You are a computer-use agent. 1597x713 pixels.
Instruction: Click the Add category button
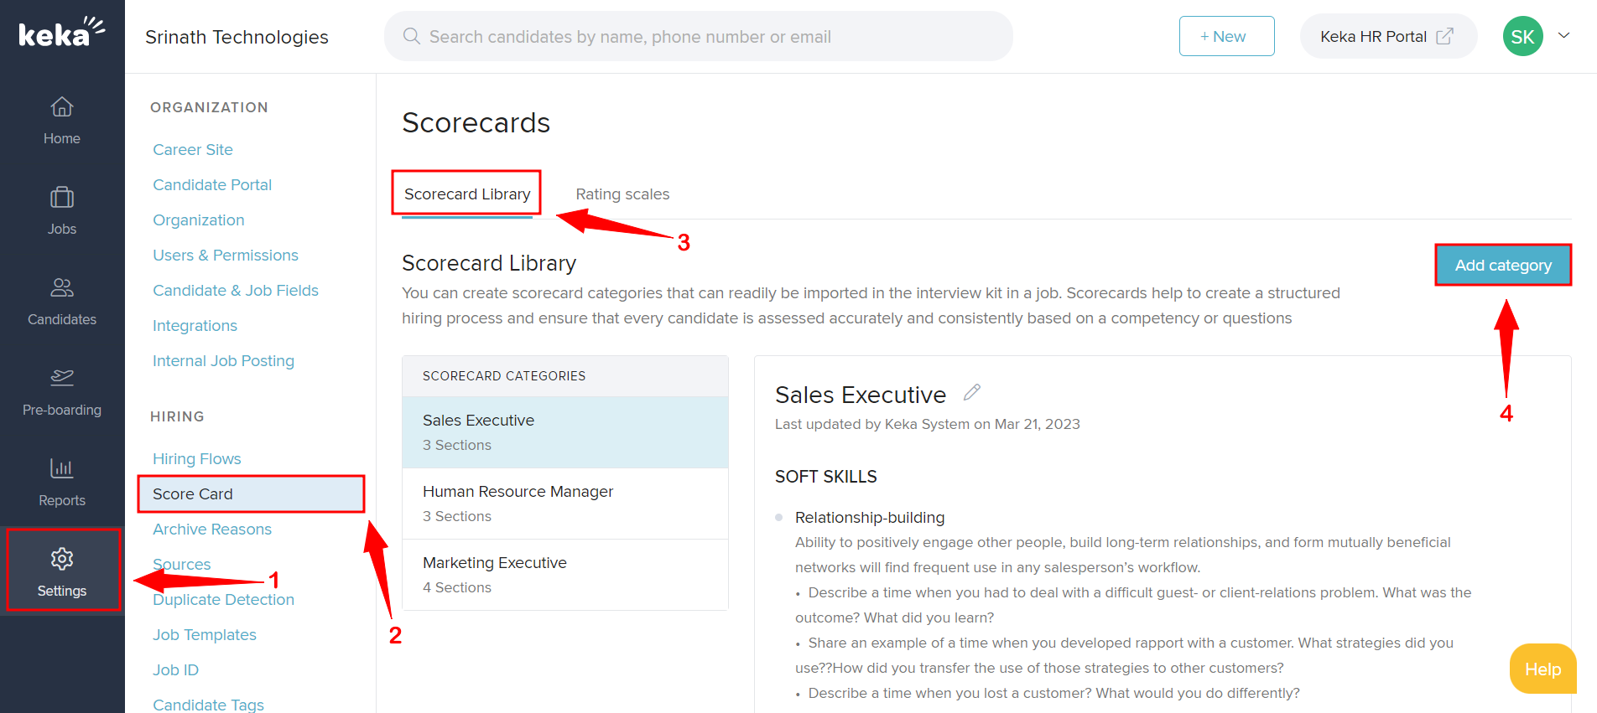click(1503, 266)
